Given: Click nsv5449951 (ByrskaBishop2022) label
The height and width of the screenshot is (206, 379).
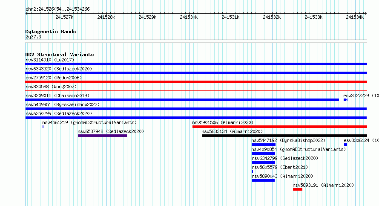Looking at the screenshot, I should point(63,104).
